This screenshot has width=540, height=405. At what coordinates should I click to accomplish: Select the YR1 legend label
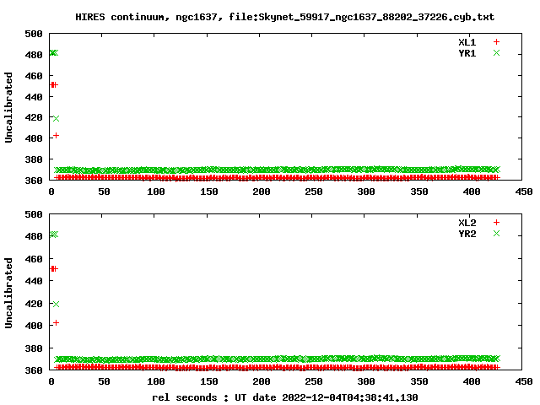click(x=467, y=53)
